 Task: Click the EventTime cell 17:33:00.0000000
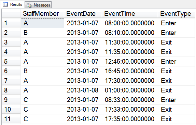click(x=130, y=109)
